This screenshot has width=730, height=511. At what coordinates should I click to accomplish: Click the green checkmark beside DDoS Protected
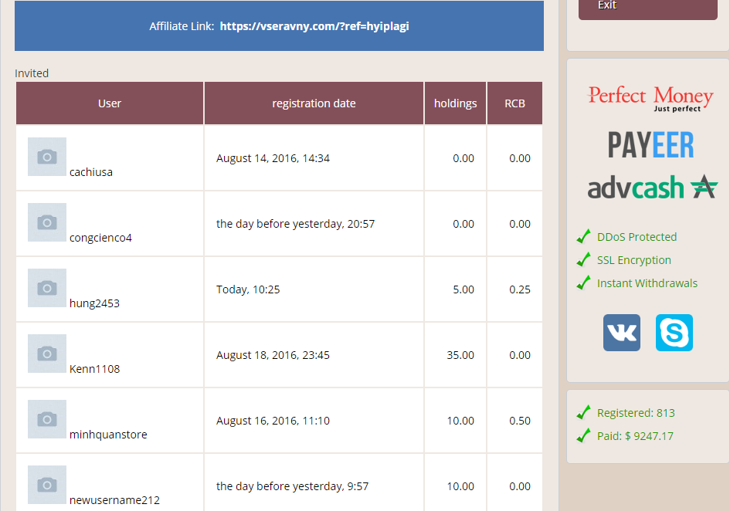point(583,236)
